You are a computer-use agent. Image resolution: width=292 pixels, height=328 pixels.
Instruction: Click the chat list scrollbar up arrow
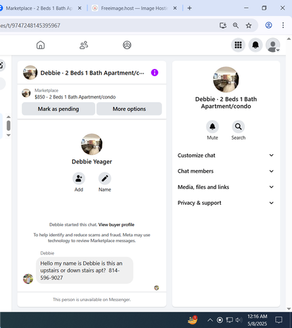(9, 117)
